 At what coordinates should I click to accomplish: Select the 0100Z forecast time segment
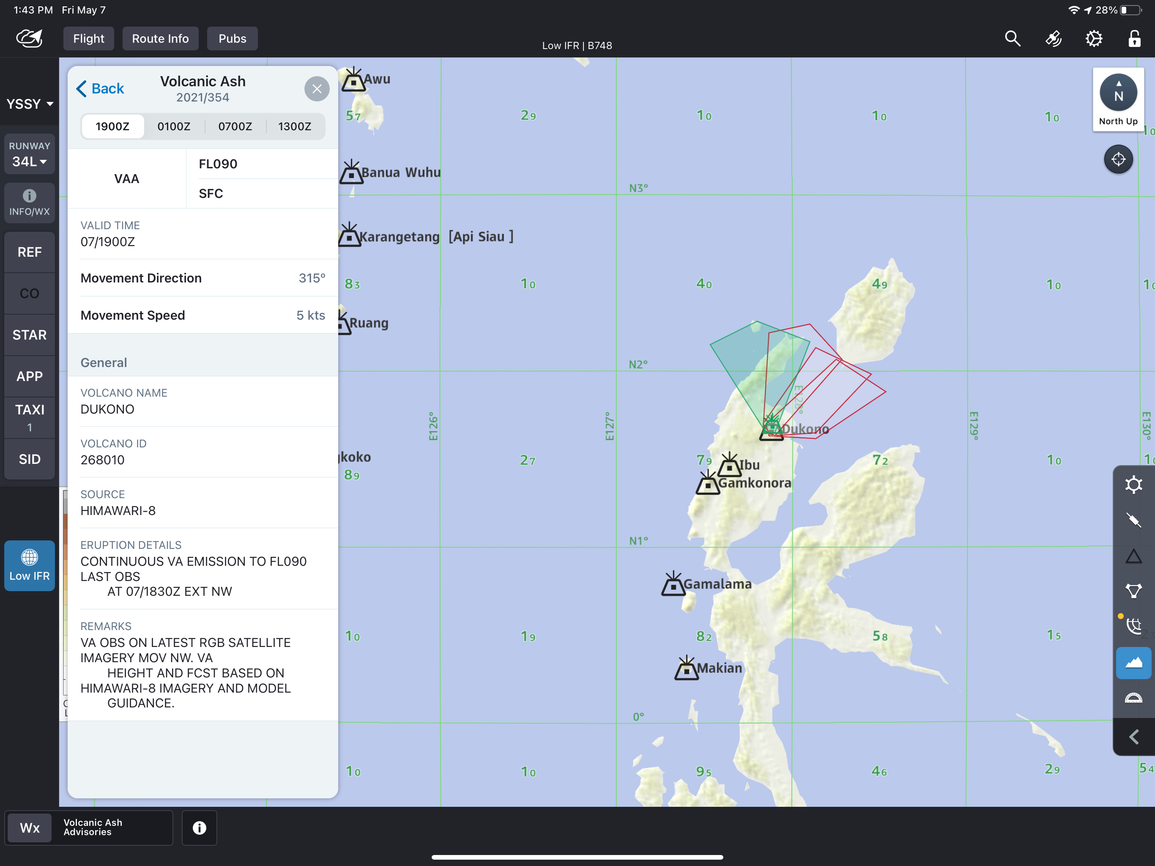tap(174, 126)
